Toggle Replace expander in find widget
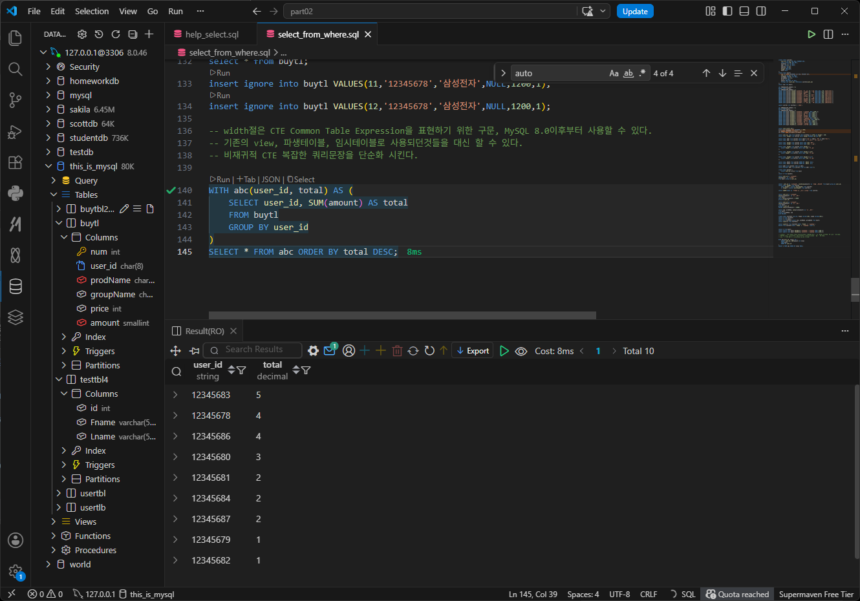 pyautogui.click(x=503, y=73)
